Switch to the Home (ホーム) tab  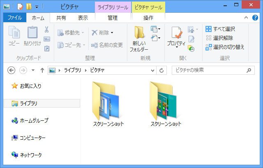[x=38, y=18]
